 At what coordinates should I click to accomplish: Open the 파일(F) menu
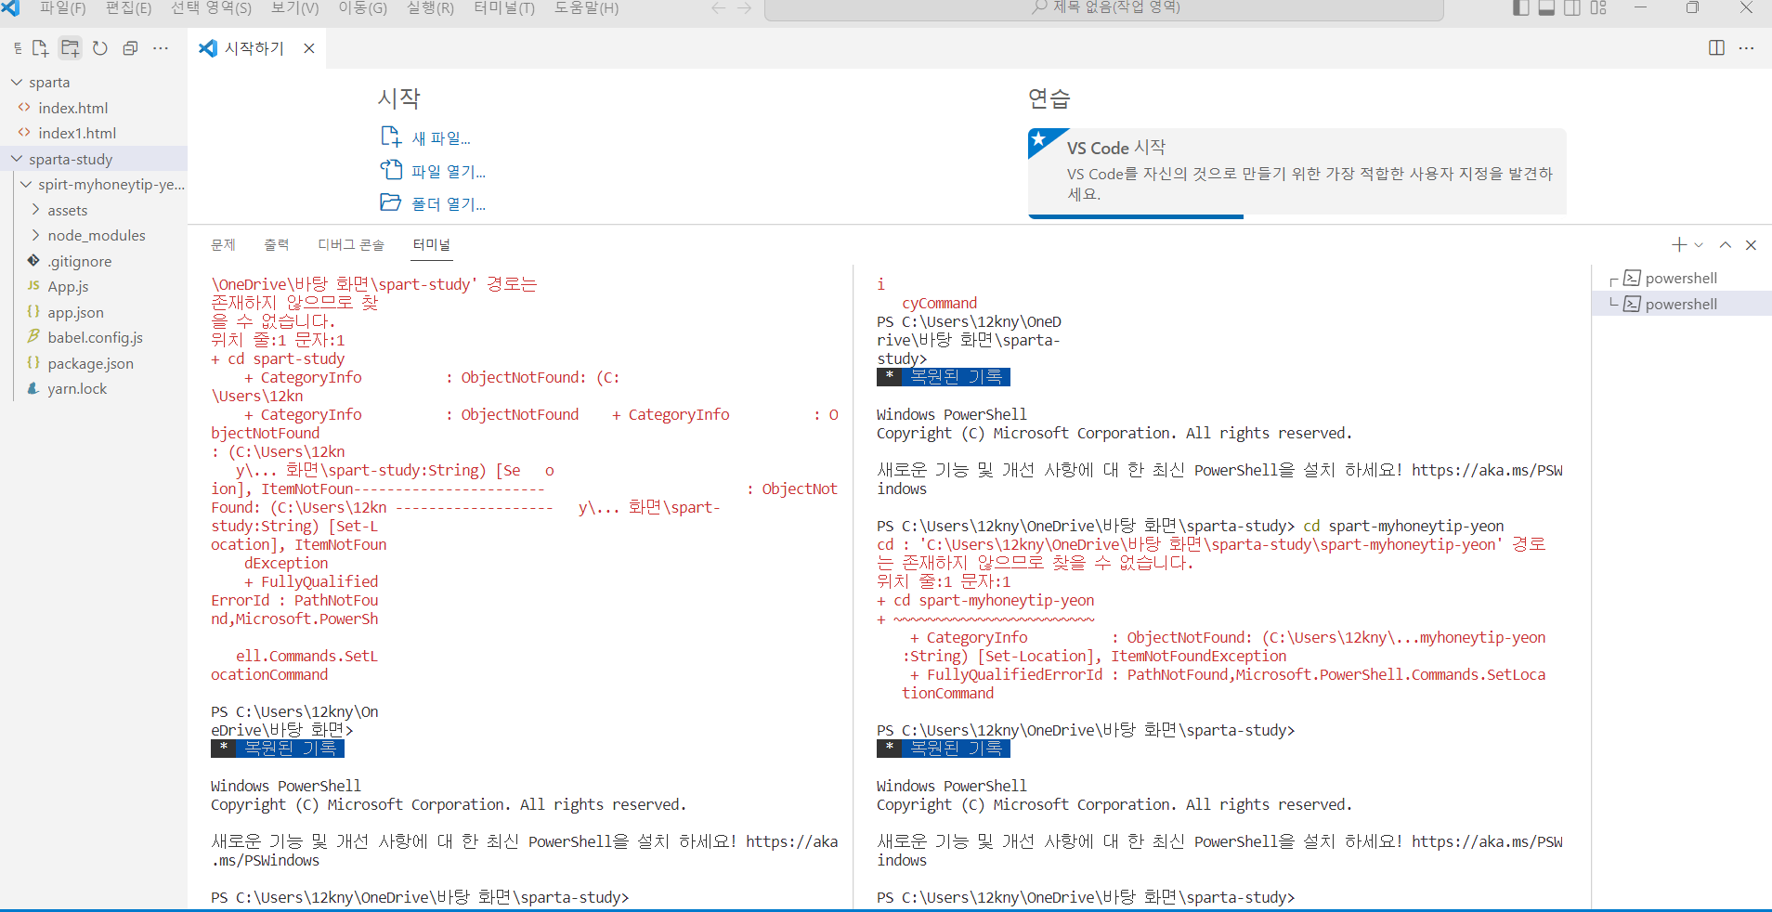[62, 7]
